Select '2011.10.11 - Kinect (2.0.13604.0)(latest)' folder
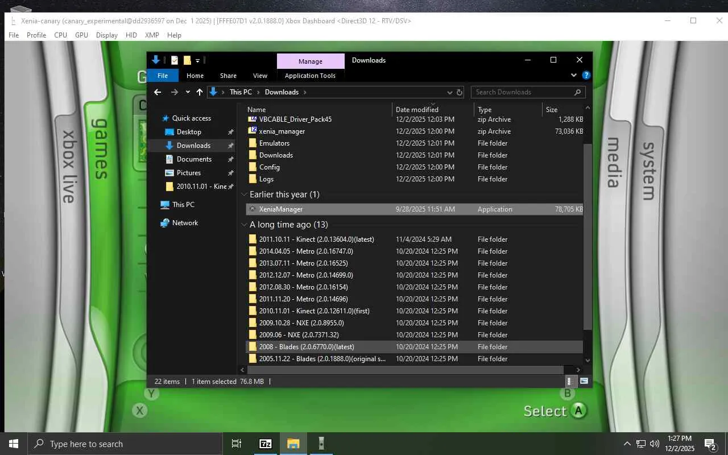 pos(415,239)
